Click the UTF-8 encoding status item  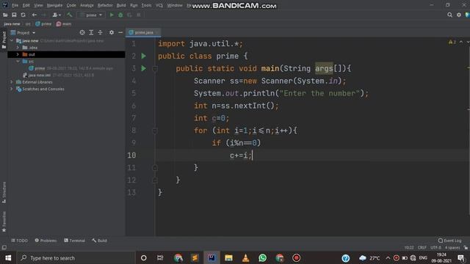click(435, 248)
